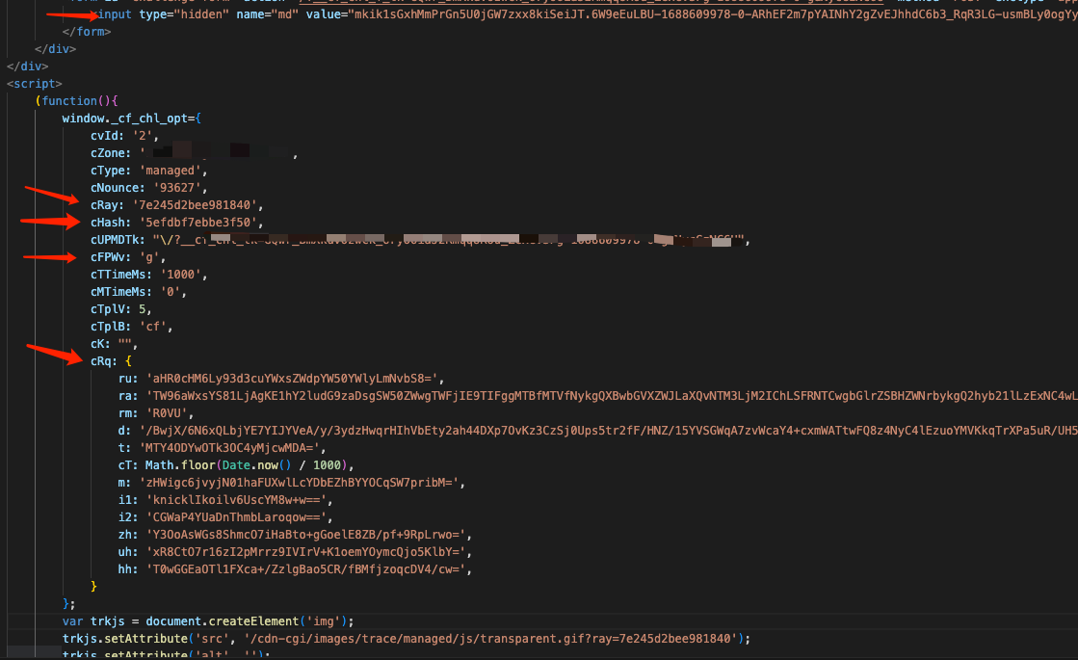Click the red arrow pointing at cFPWv
This screenshot has height=660, width=1078.
coord(50,257)
